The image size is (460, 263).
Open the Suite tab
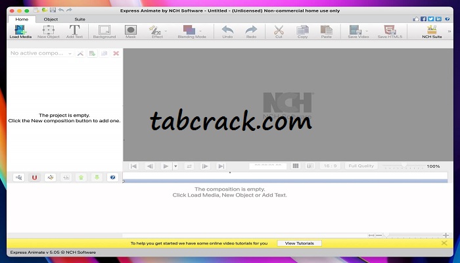(80, 19)
